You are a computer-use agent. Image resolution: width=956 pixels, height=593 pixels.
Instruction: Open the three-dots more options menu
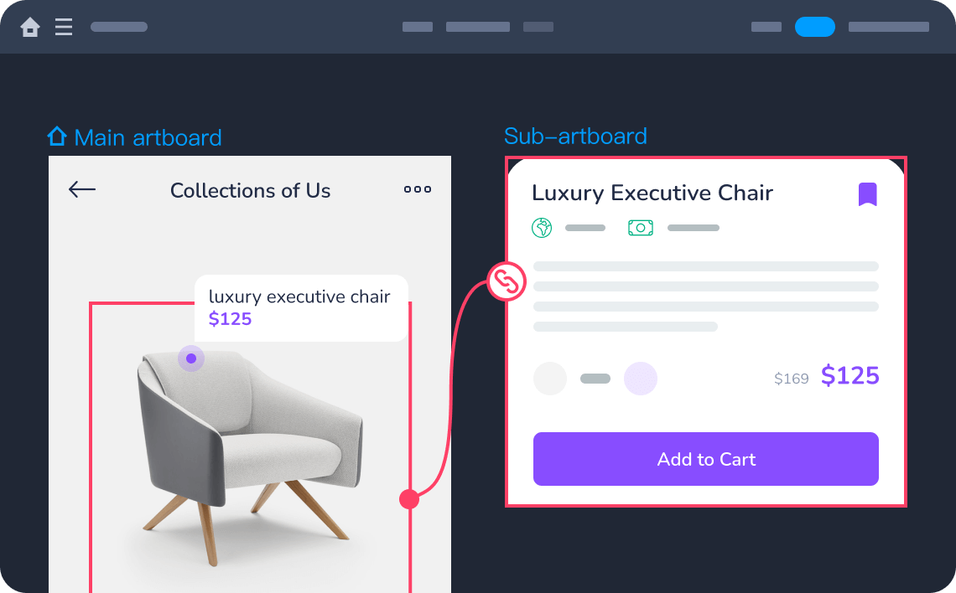point(418,189)
